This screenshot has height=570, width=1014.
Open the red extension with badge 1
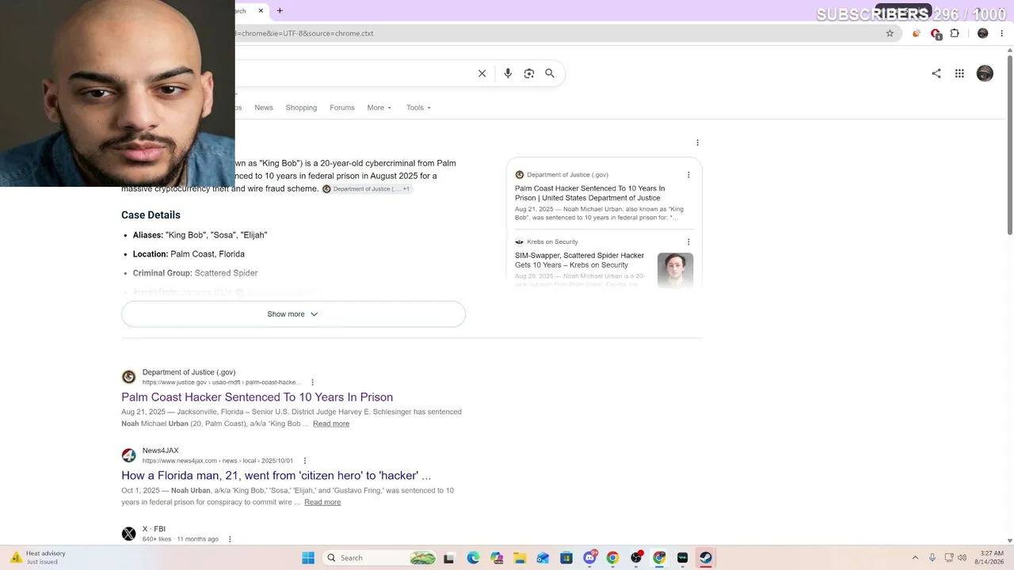(936, 33)
